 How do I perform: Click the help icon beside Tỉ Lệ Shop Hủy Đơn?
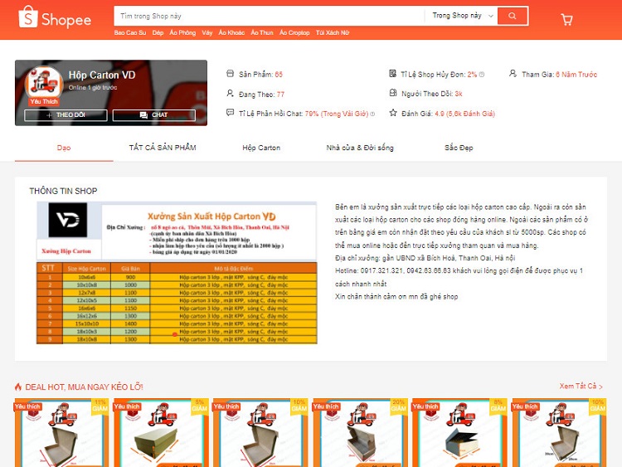point(483,75)
